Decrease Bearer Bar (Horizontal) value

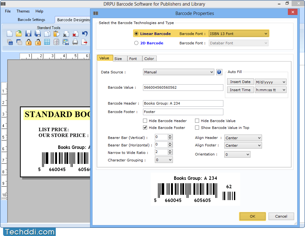170,146
